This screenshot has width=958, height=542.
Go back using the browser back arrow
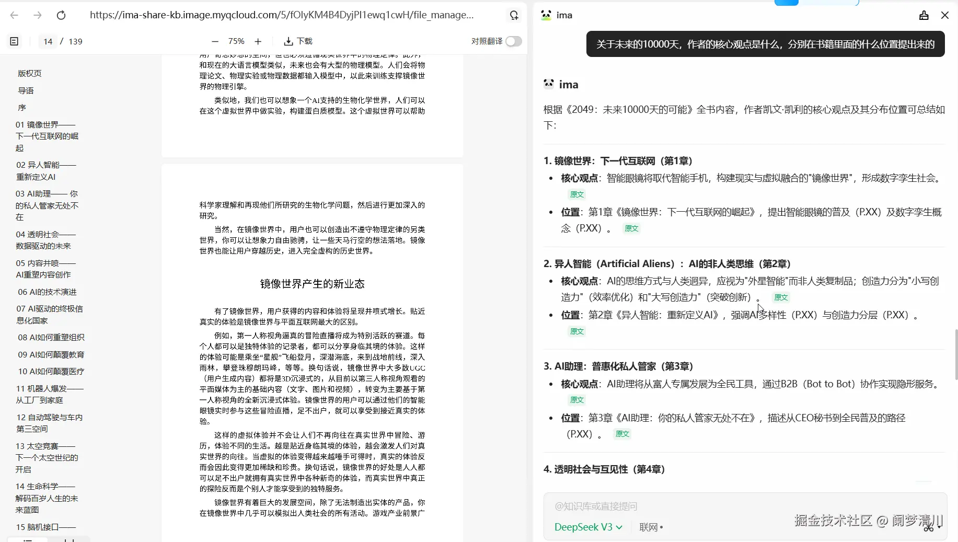click(14, 15)
